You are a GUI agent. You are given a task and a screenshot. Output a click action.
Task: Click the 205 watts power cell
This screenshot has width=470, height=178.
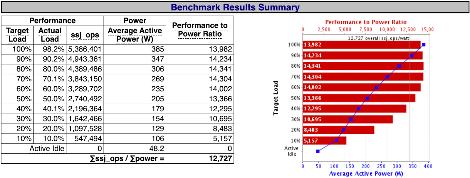click(135, 99)
